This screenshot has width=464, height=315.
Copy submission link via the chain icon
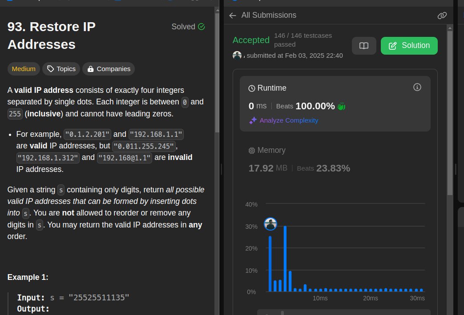pos(442,15)
